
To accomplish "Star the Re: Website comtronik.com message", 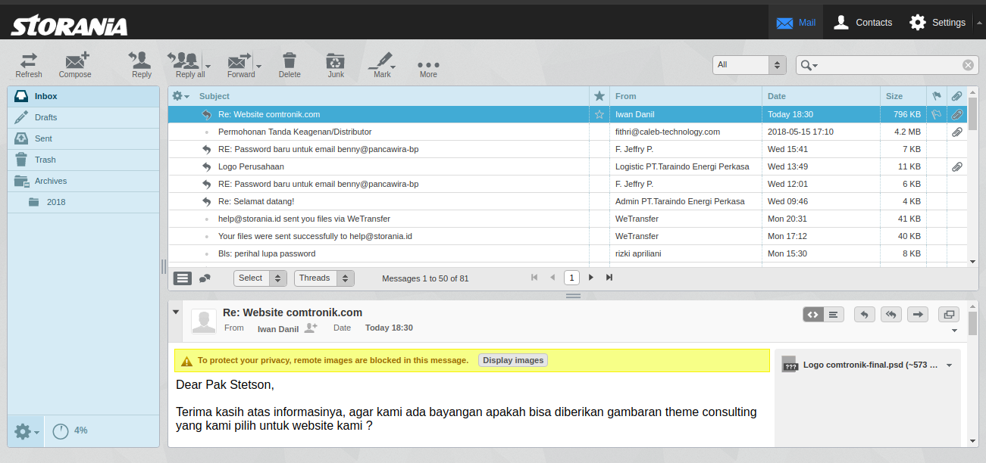I will click(x=599, y=113).
